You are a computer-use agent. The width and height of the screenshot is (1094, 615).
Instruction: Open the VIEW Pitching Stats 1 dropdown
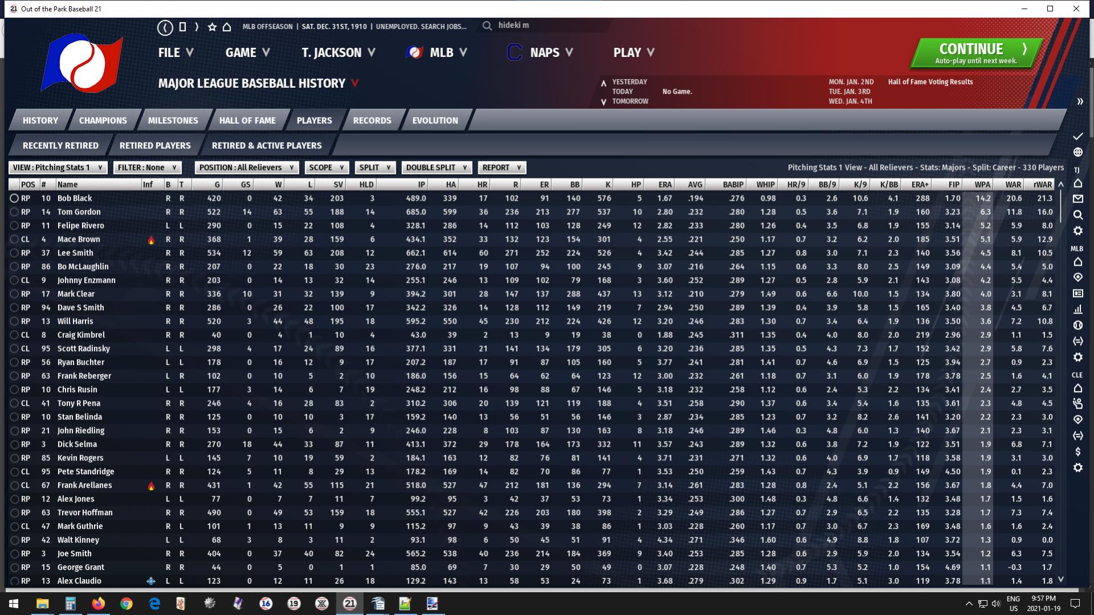click(x=58, y=168)
